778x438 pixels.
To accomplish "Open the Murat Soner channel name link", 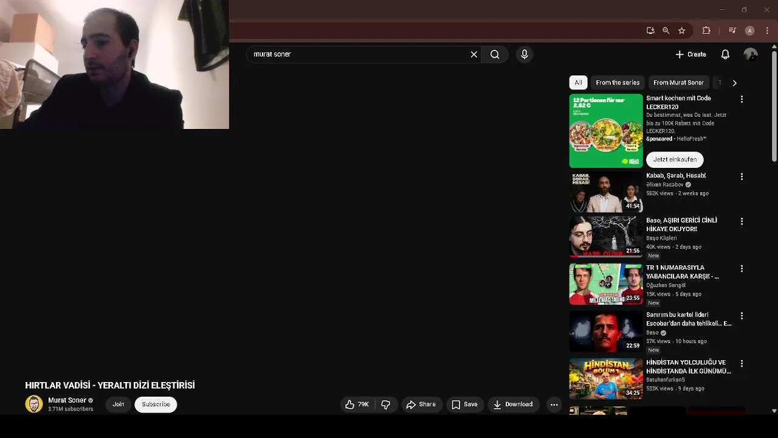I will coord(67,400).
